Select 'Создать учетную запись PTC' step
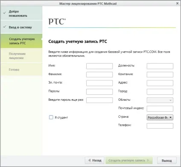The image size is (181, 167). [21, 41]
